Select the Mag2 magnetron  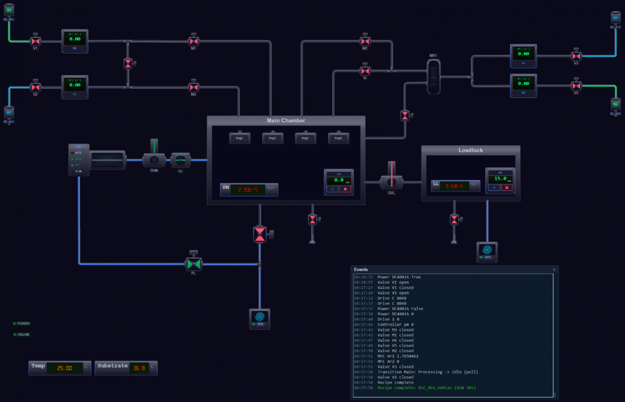[x=272, y=138]
